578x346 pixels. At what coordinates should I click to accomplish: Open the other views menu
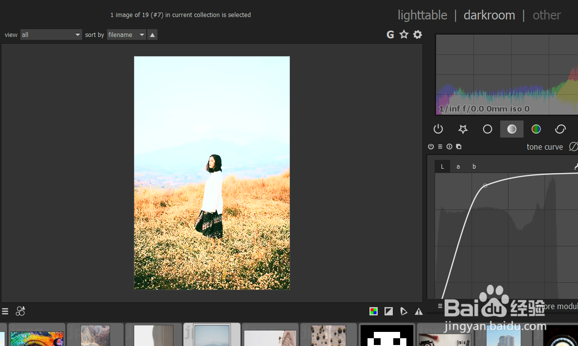pyautogui.click(x=546, y=15)
